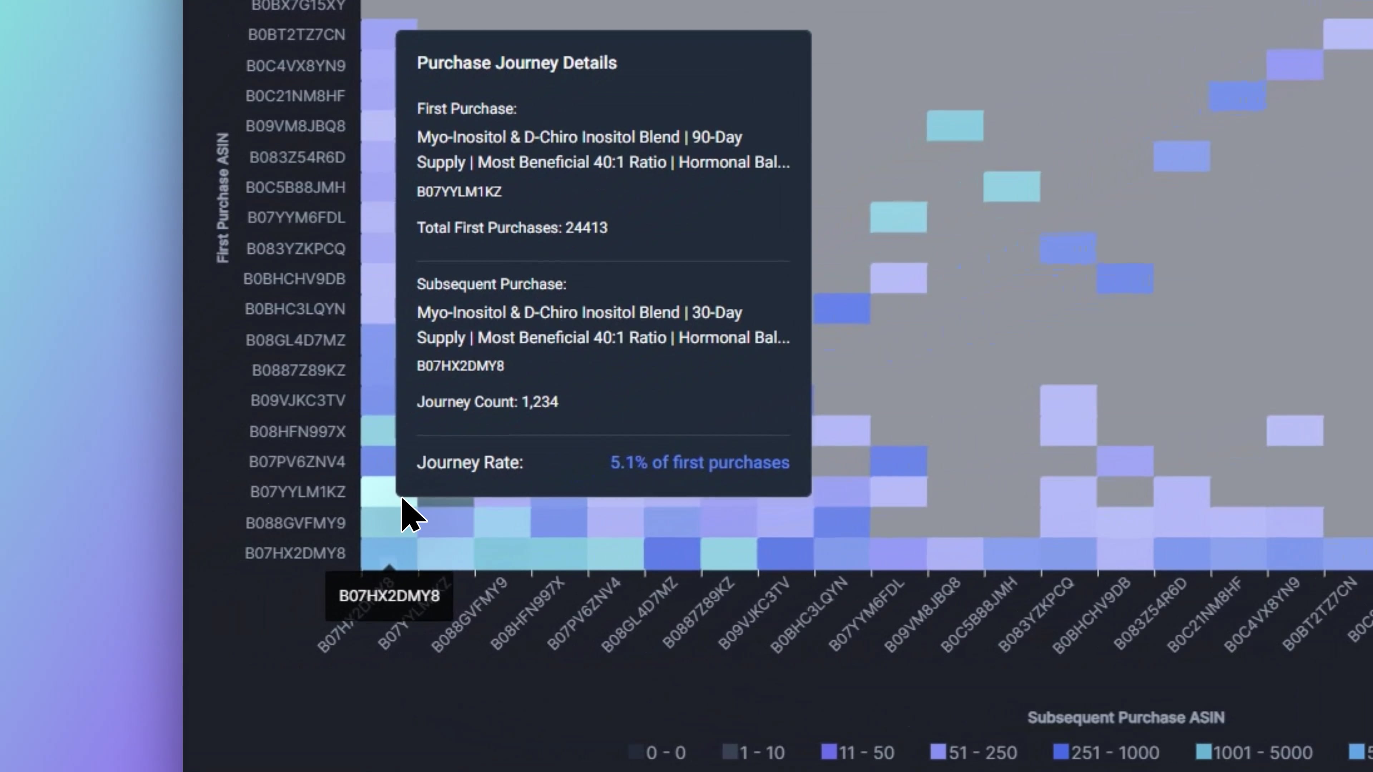Click the B0BT2TZ7CN first purchase label
1373x772 pixels.
pyautogui.click(x=296, y=35)
